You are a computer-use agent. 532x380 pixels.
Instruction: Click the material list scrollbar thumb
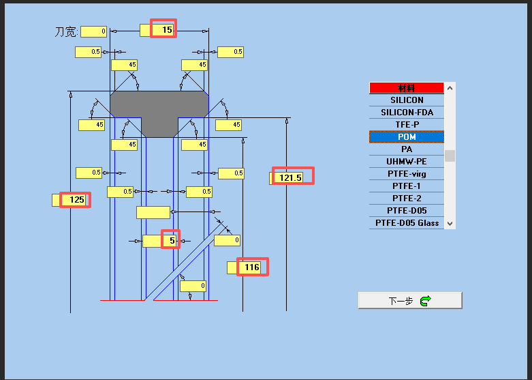[450, 156]
